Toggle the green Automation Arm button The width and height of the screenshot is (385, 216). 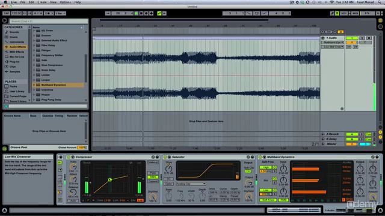pyautogui.click(x=159, y=13)
